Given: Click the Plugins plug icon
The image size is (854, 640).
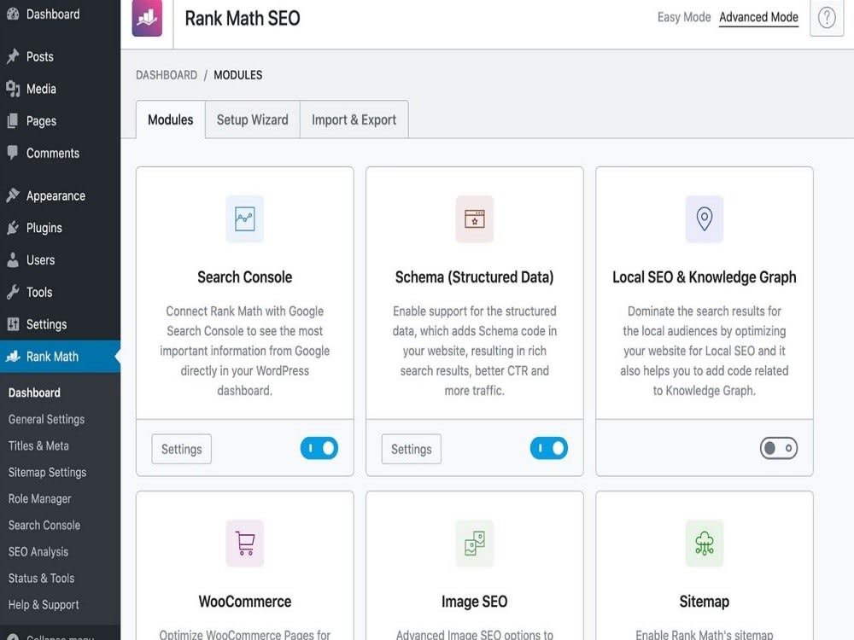Looking at the screenshot, I should 13,228.
